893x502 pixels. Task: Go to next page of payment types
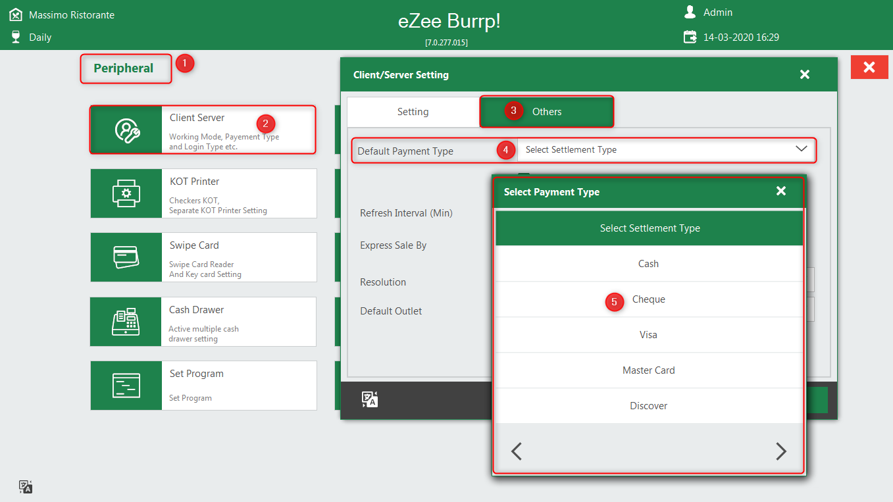coord(781,451)
